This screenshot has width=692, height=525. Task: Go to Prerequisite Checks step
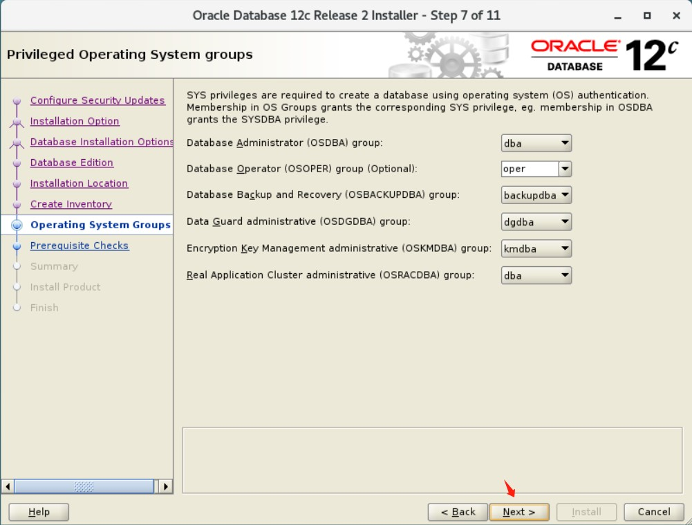80,246
